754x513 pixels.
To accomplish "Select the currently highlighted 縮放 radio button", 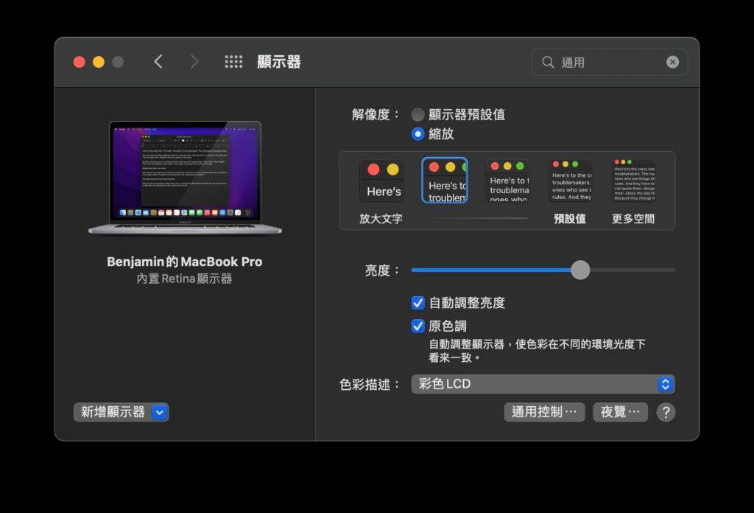I will (x=416, y=134).
